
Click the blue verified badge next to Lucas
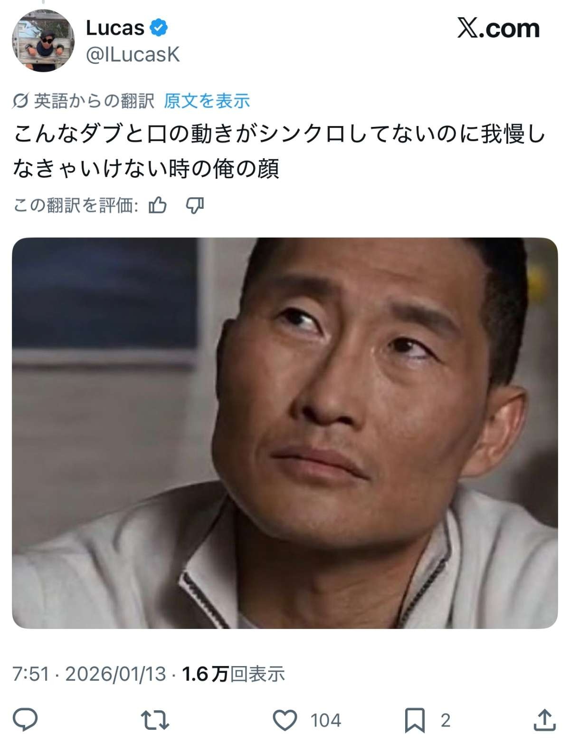(x=159, y=28)
